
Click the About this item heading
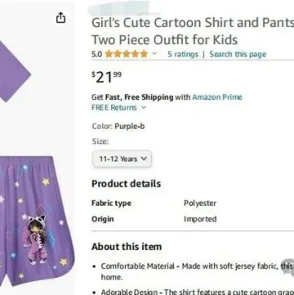pyautogui.click(x=127, y=247)
